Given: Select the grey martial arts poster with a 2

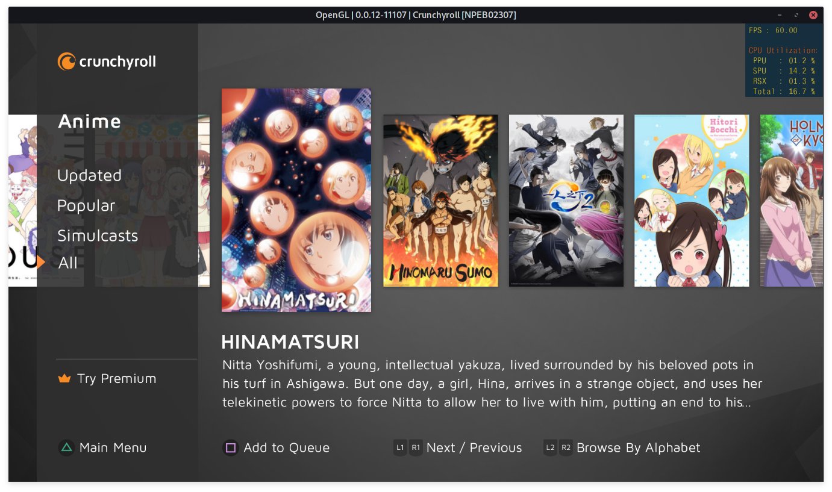Looking at the screenshot, I should click(566, 201).
